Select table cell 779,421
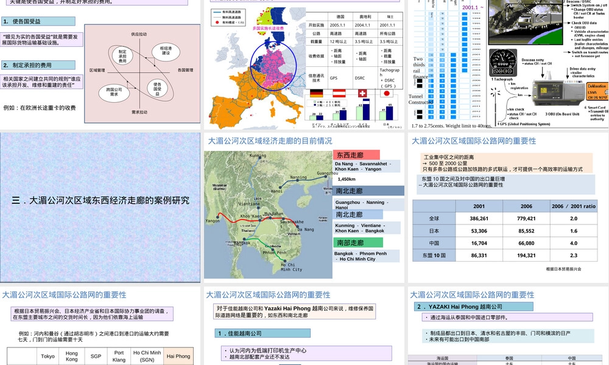609x365 pixels. [526, 218]
